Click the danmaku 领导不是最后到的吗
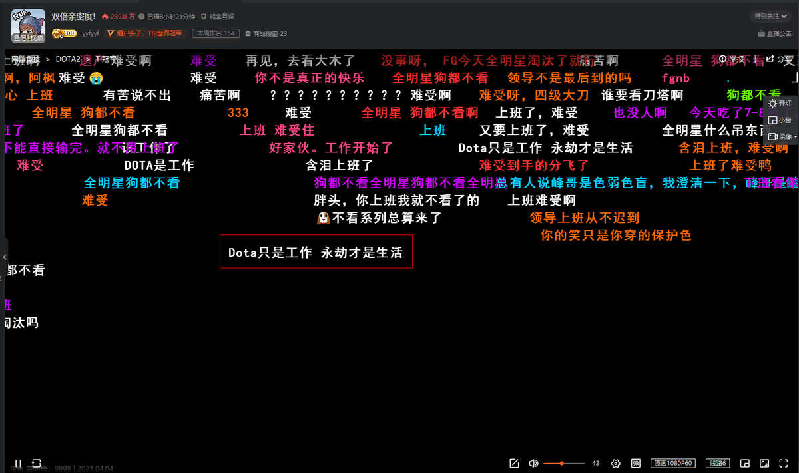Viewport: 799px width, 473px height. click(x=569, y=78)
